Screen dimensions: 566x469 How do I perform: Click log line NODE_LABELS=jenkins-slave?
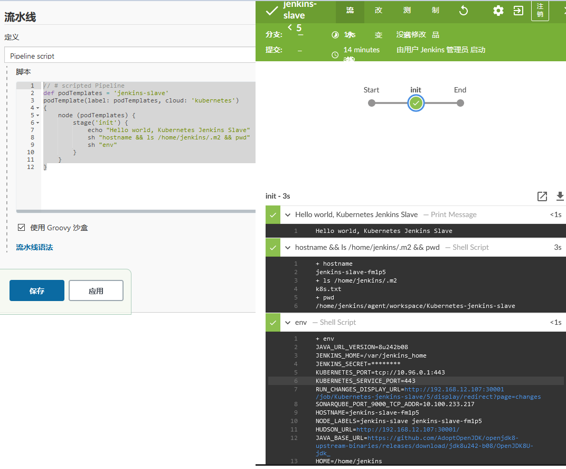click(x=399, y=421)
